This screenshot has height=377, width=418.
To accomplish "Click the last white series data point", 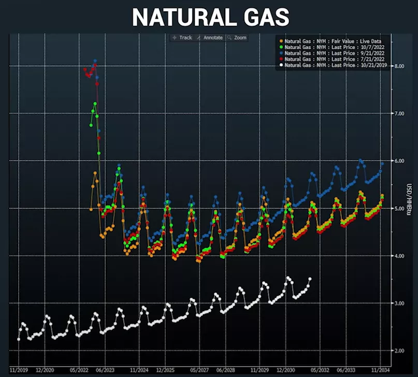I will pyautogui.click(x=310, y=279).
